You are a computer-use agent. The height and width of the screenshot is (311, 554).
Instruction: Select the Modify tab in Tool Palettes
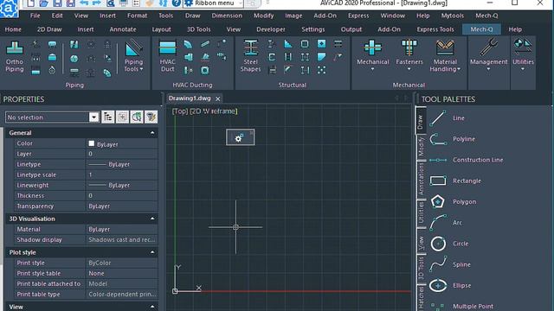421,147
